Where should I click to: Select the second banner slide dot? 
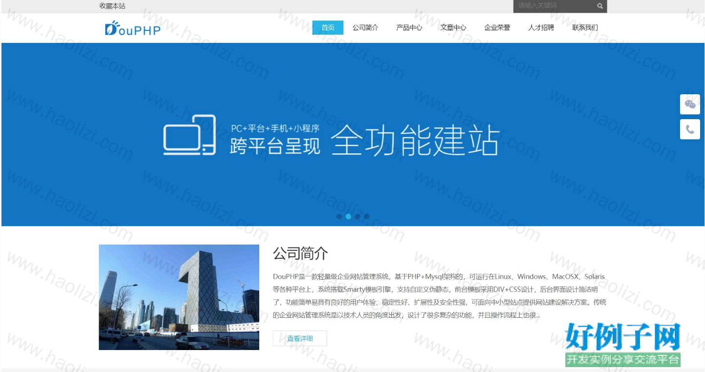(x=348, y=216)
